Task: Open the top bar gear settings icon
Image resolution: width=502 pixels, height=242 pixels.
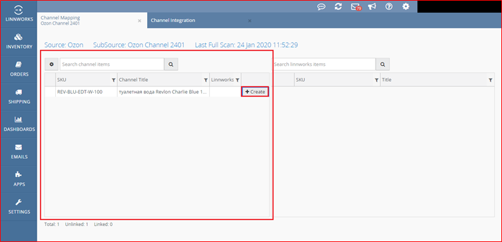Action: [405, 7]
